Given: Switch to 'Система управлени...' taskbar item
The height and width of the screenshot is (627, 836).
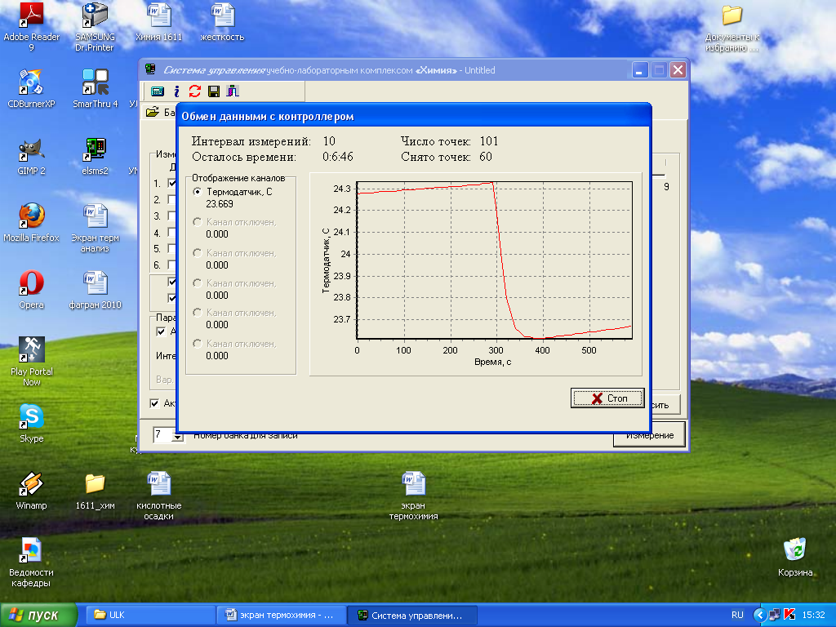Looking at the screenshot, I should (411, 615).
